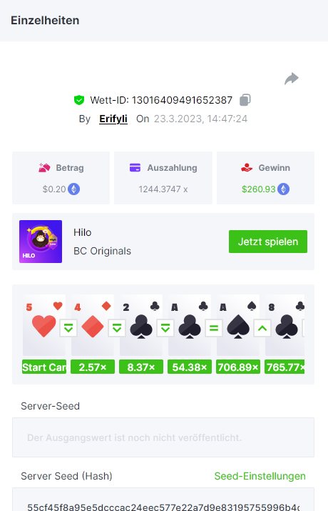Open Seed-Einstellungen link
Image resolution: width=328 pixels, height=511 pixels.
click(260, 476)
